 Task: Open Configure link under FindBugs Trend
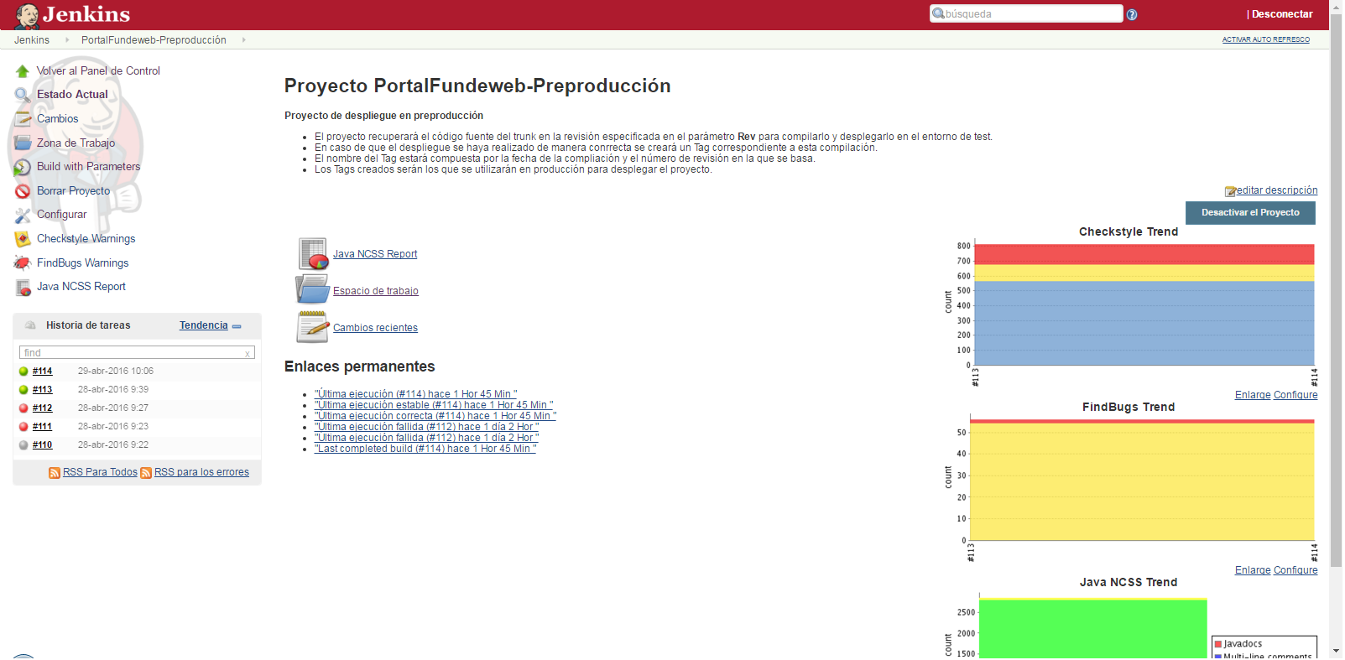click(x=1295, y=570)
